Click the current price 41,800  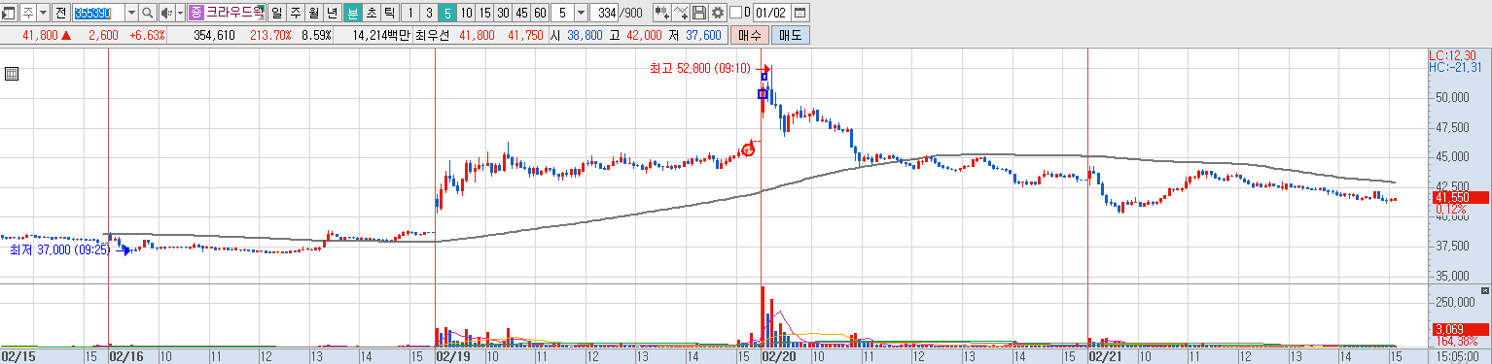(41, 35)
